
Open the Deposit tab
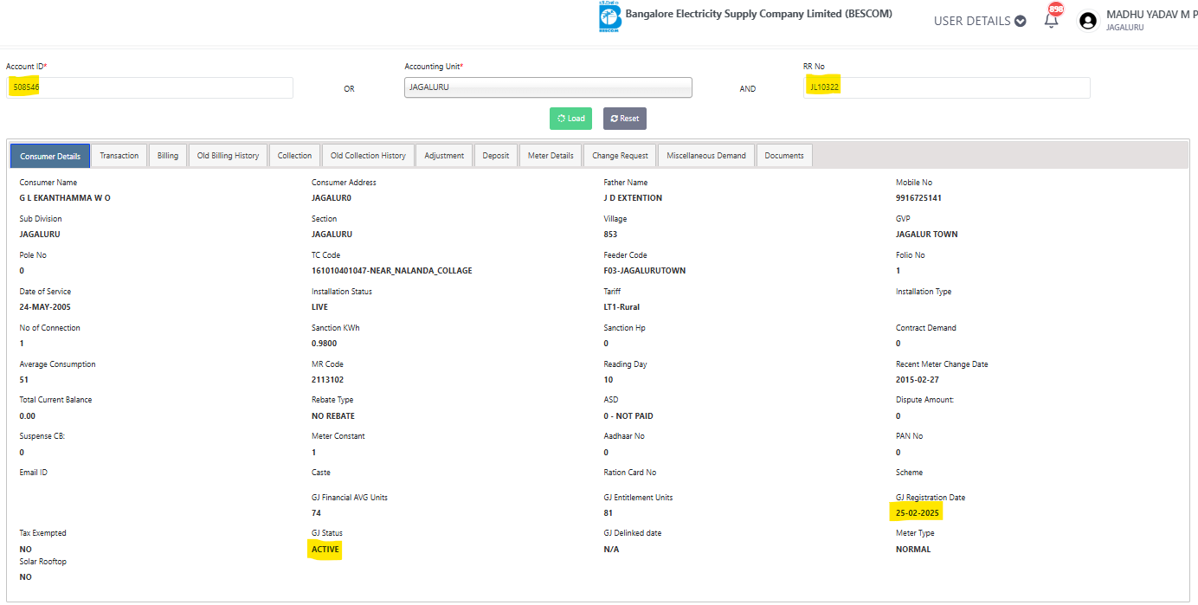(x=496, y=156)
